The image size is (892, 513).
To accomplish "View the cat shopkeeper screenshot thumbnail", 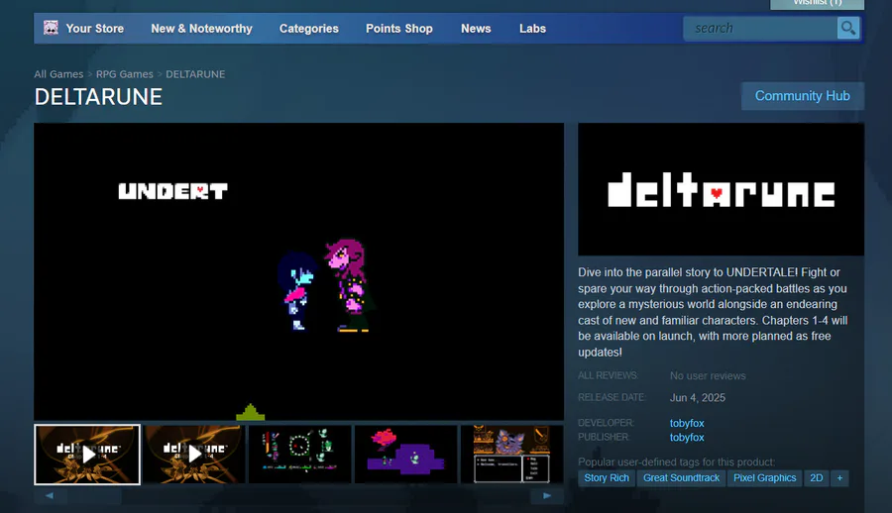I will point(512,455).
